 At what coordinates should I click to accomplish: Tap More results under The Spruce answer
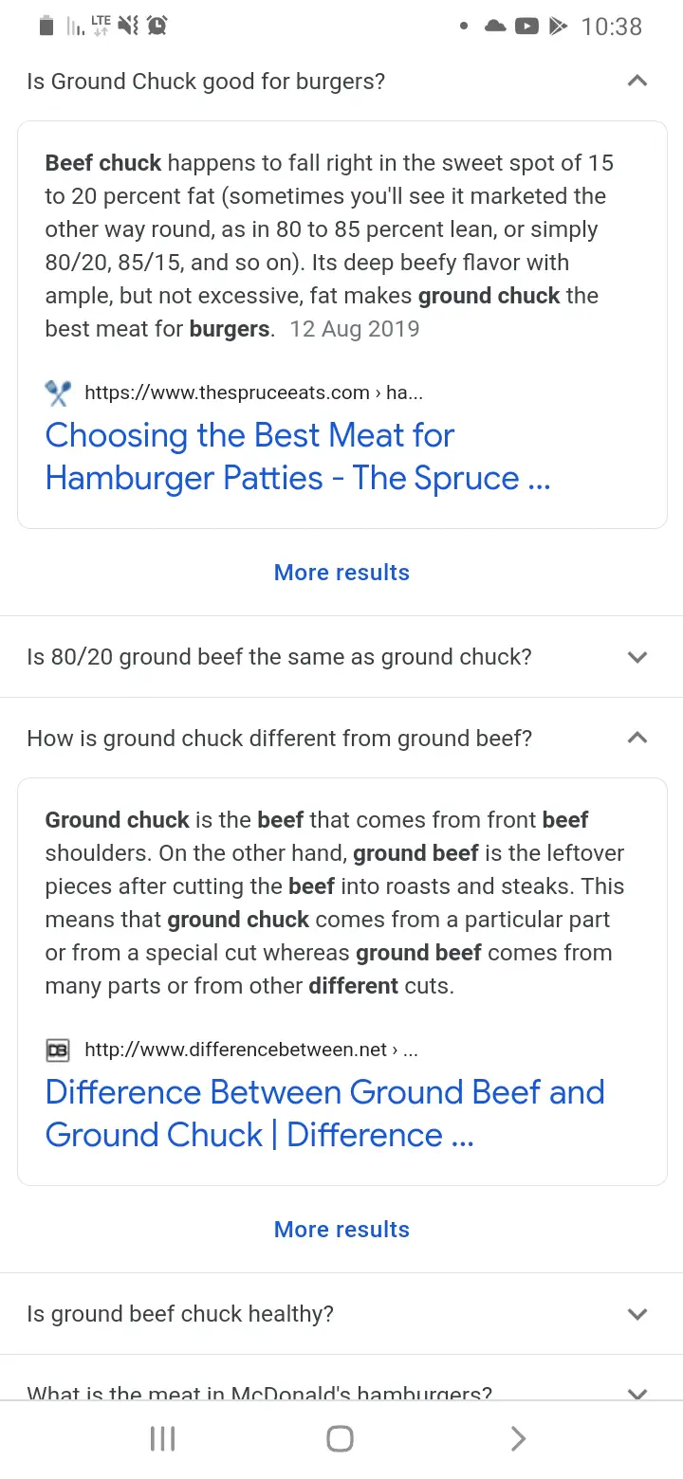341,573
